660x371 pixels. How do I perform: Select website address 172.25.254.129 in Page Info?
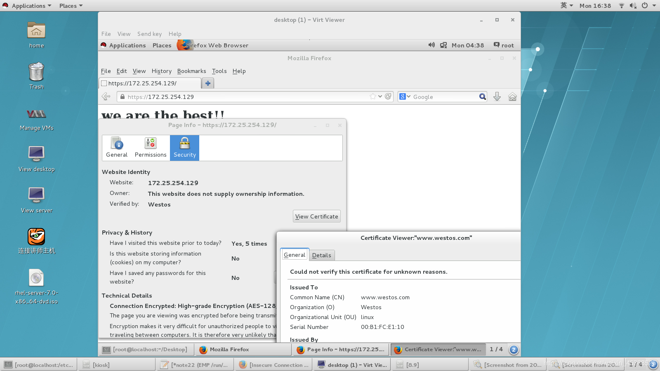coord(173,183)
